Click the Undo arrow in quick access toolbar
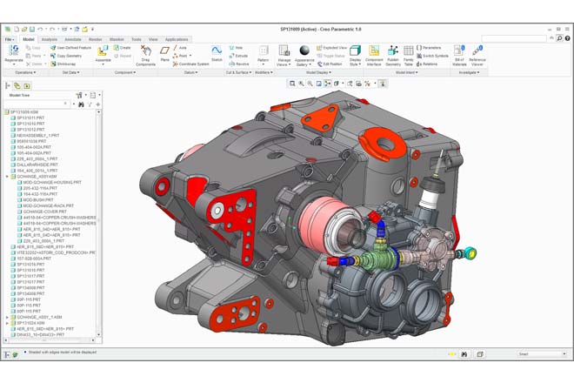 40,29
